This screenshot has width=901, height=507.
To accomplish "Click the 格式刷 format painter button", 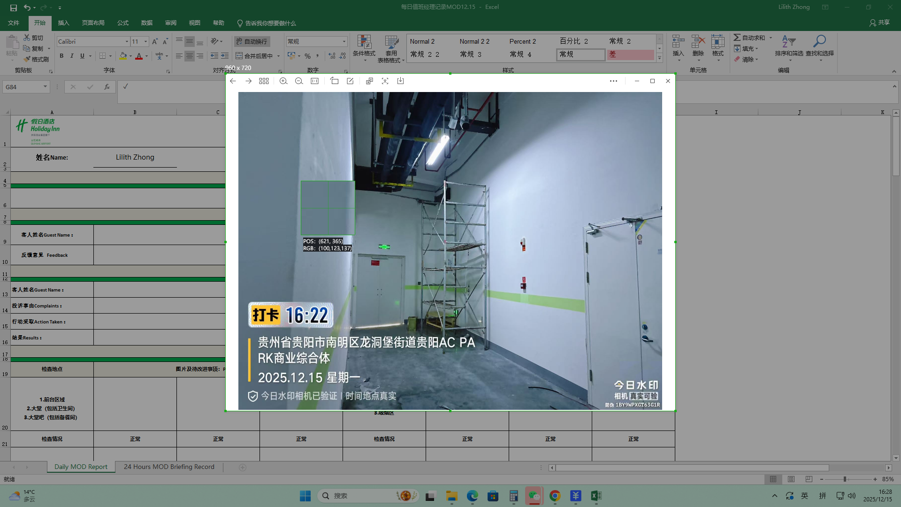I will coord(36,59).
